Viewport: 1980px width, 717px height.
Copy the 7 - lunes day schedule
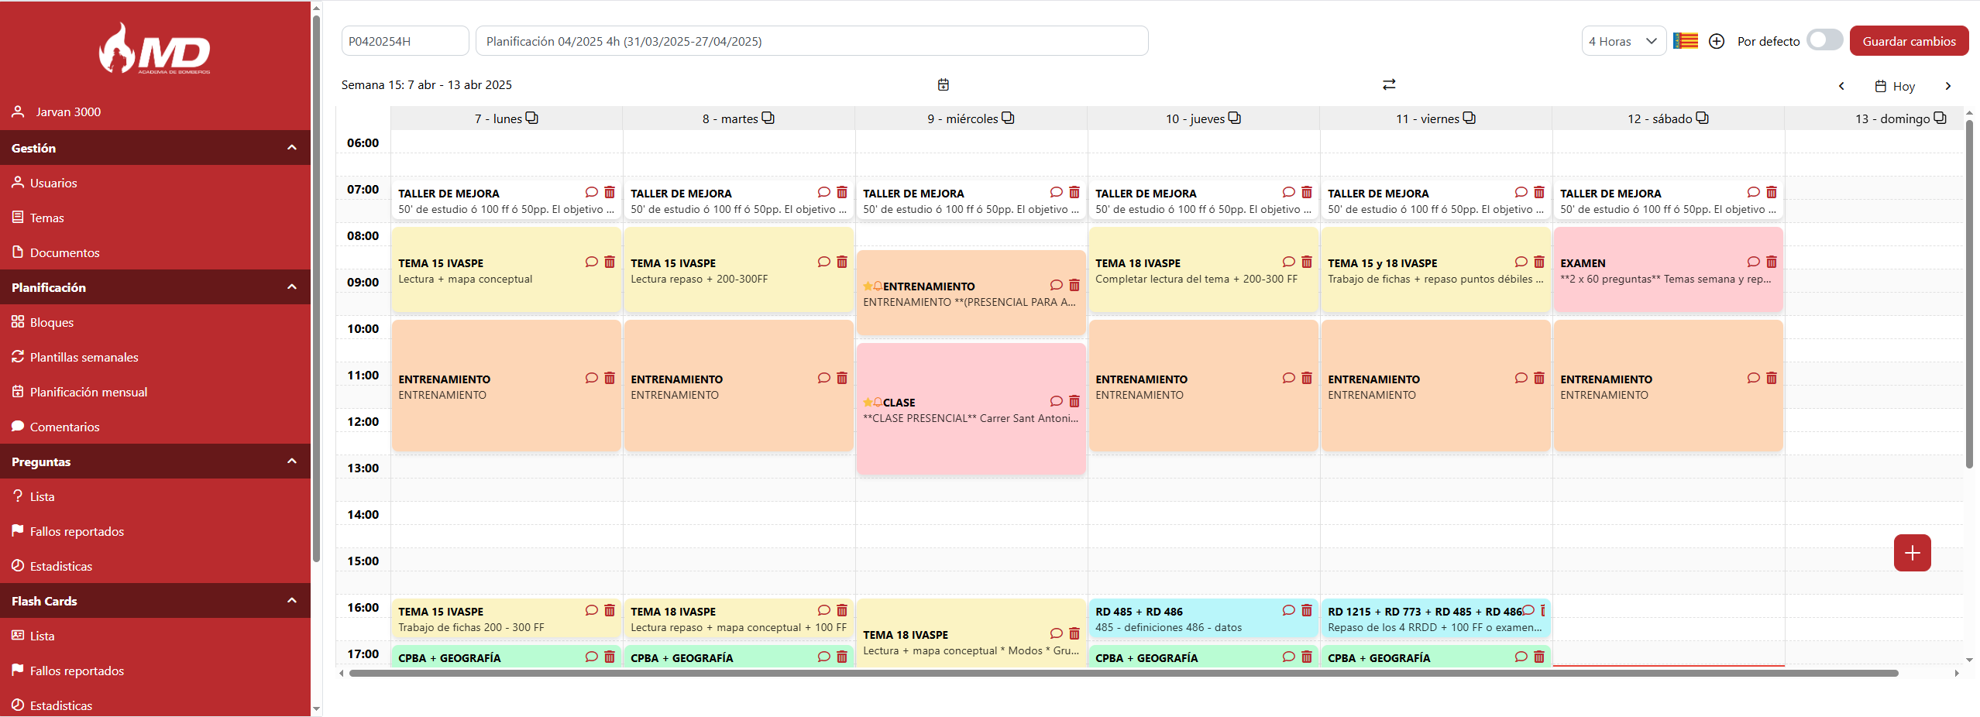click(532, 118)
